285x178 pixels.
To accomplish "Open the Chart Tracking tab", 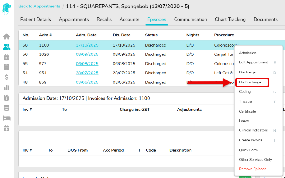I will (x=230, y=19).
